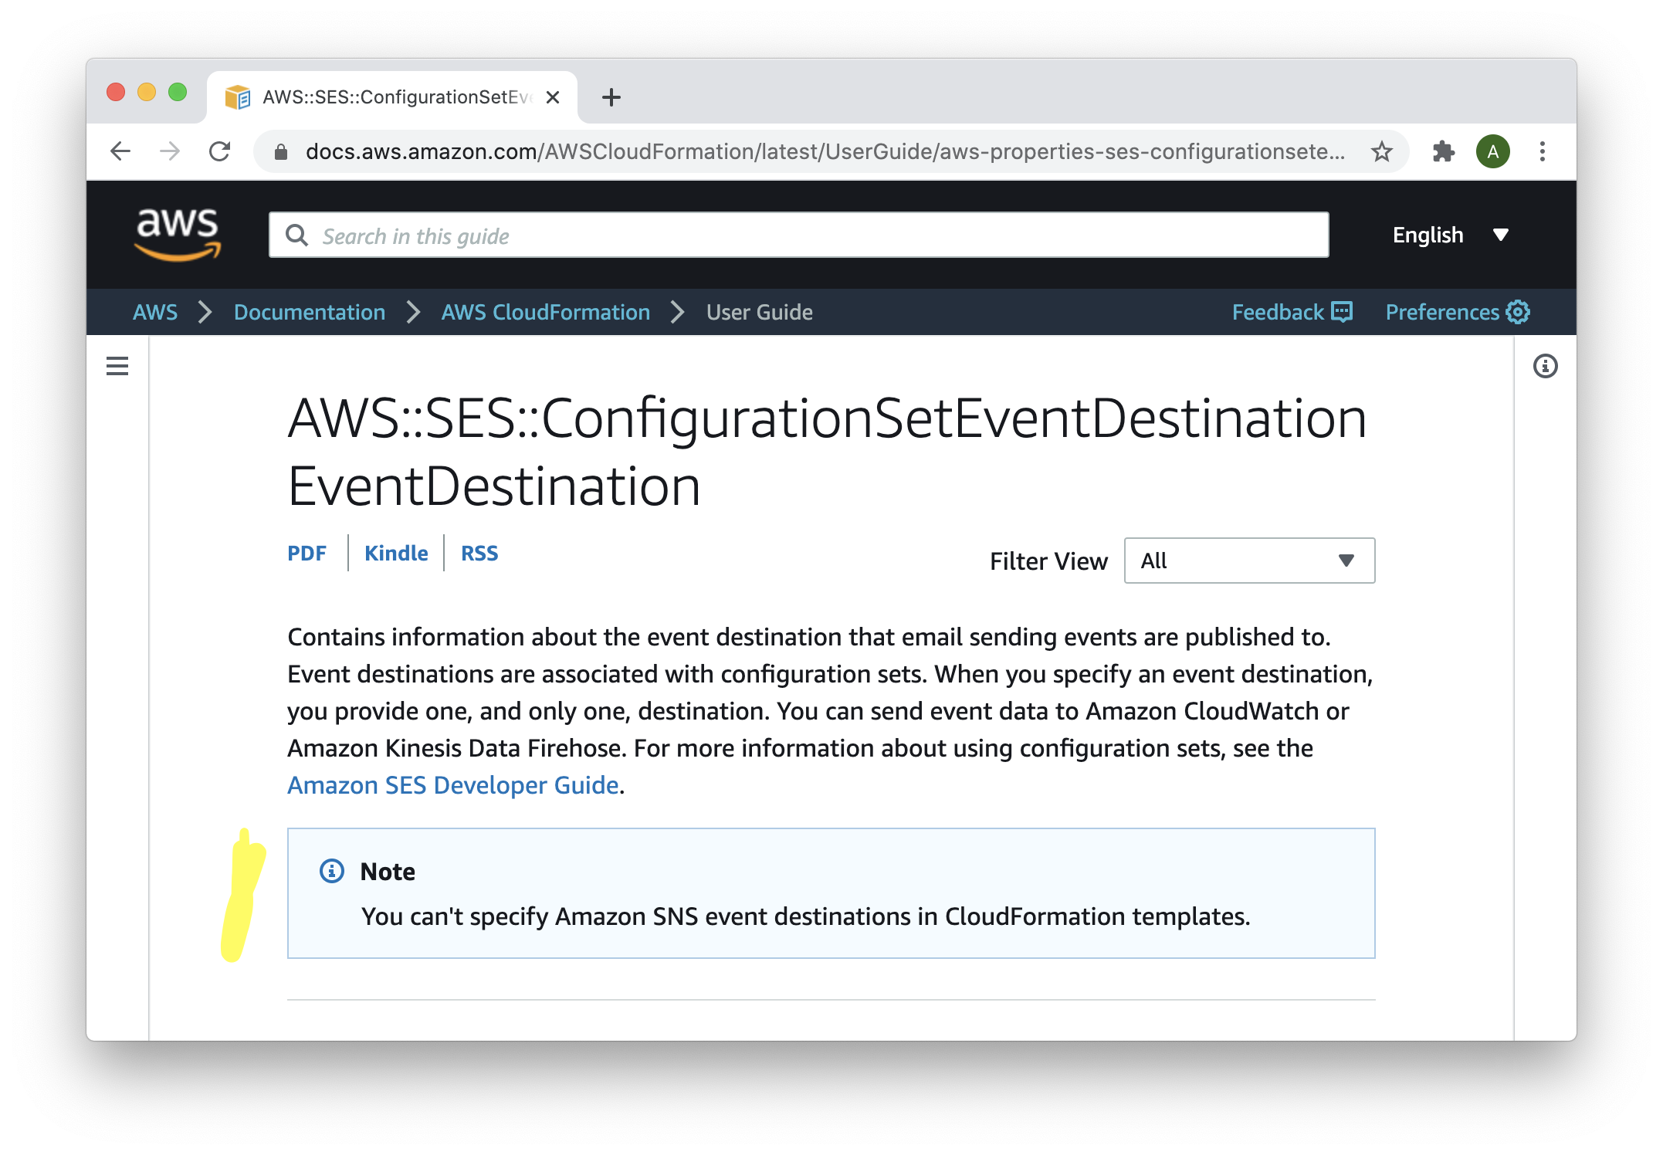Open the left sidebar hamburger menu
This screenshot has width=1663, height=1155.
click(x=117, y=366)
